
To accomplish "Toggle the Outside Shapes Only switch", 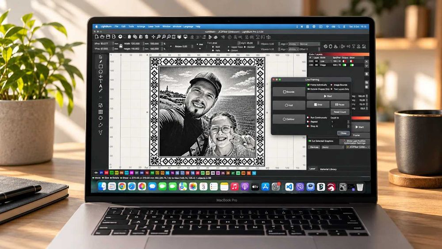I will tap(309, 89).
